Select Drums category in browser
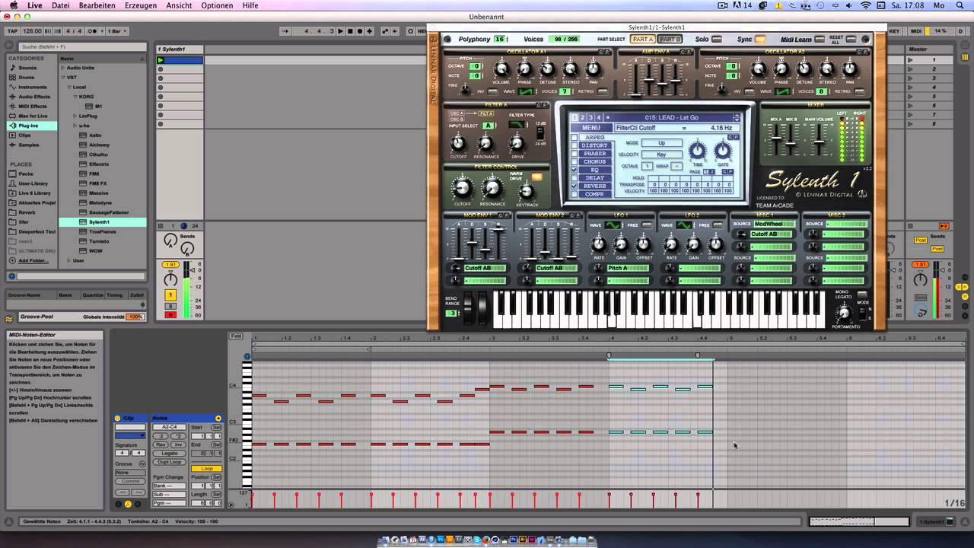Image resolution: width=974 pixels, height=548 pixels. point(27,77)
